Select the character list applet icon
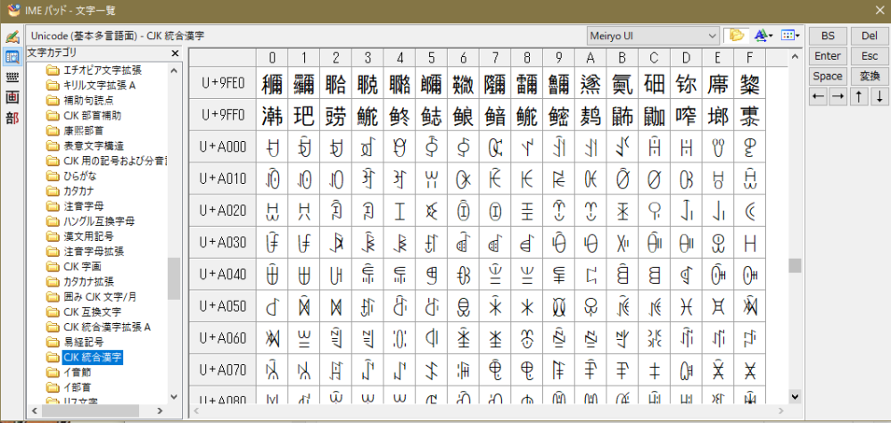 (x=12, y=56)
